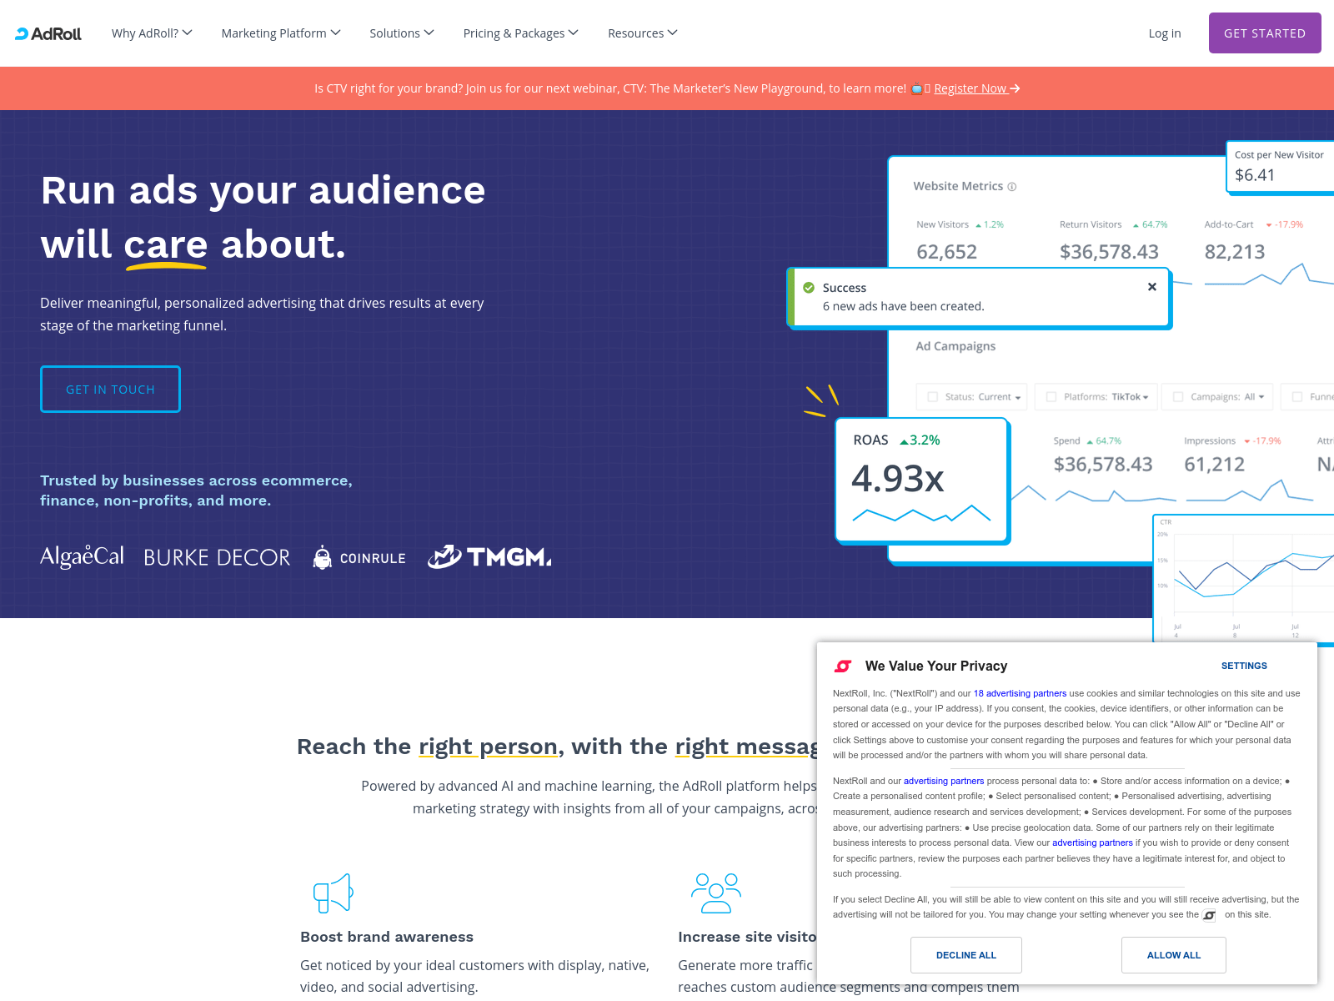Click the green Success checkmark icon
The height and width of the screenshot is (1001, 1334).
(809, 288)
